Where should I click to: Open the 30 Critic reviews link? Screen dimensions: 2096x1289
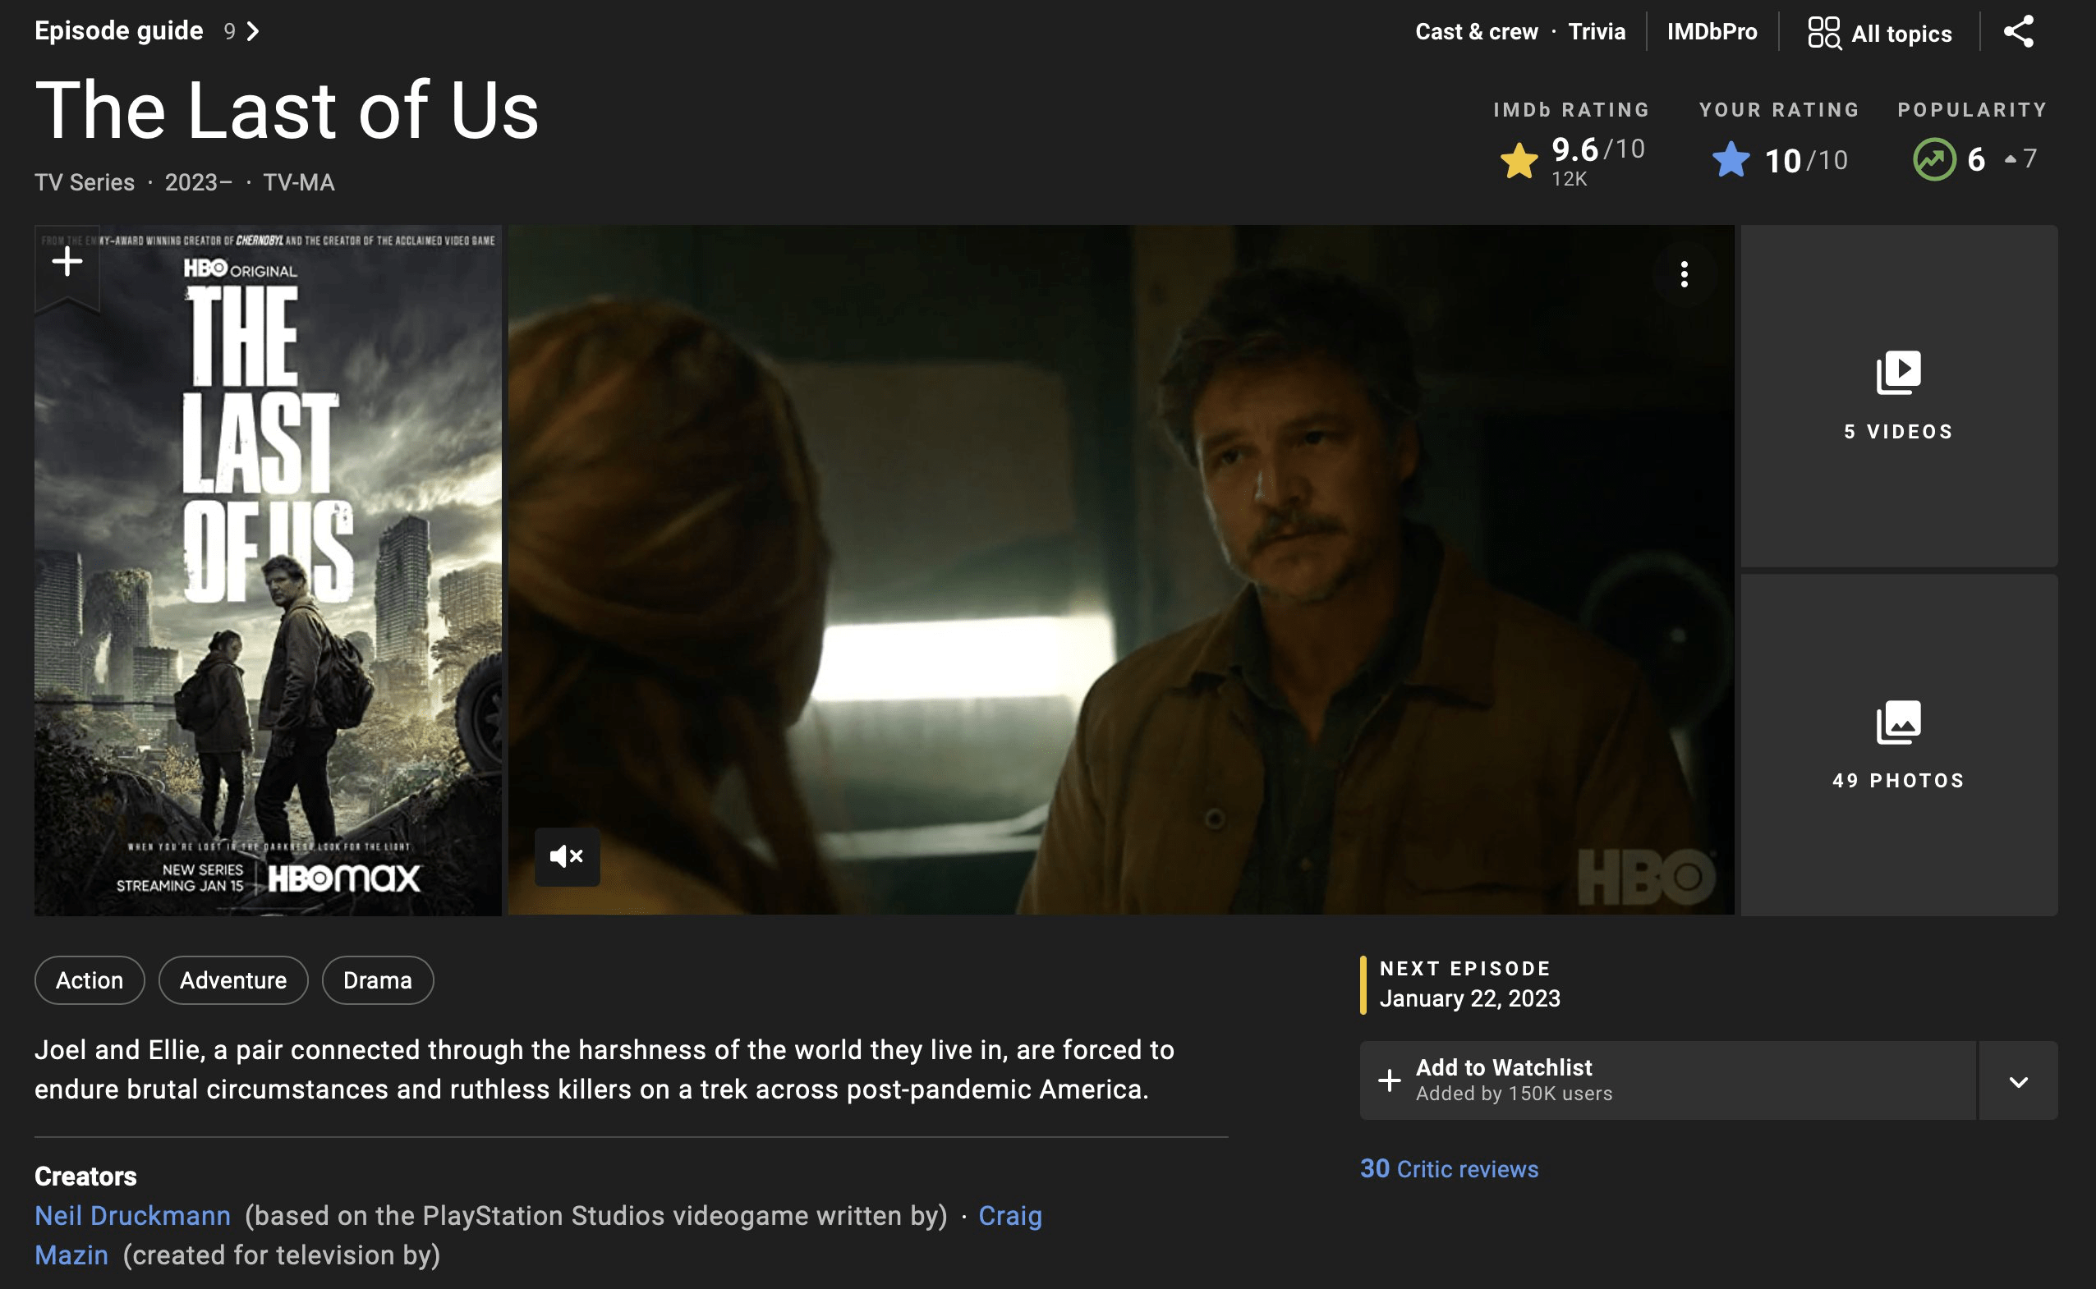[1449, 1169]
